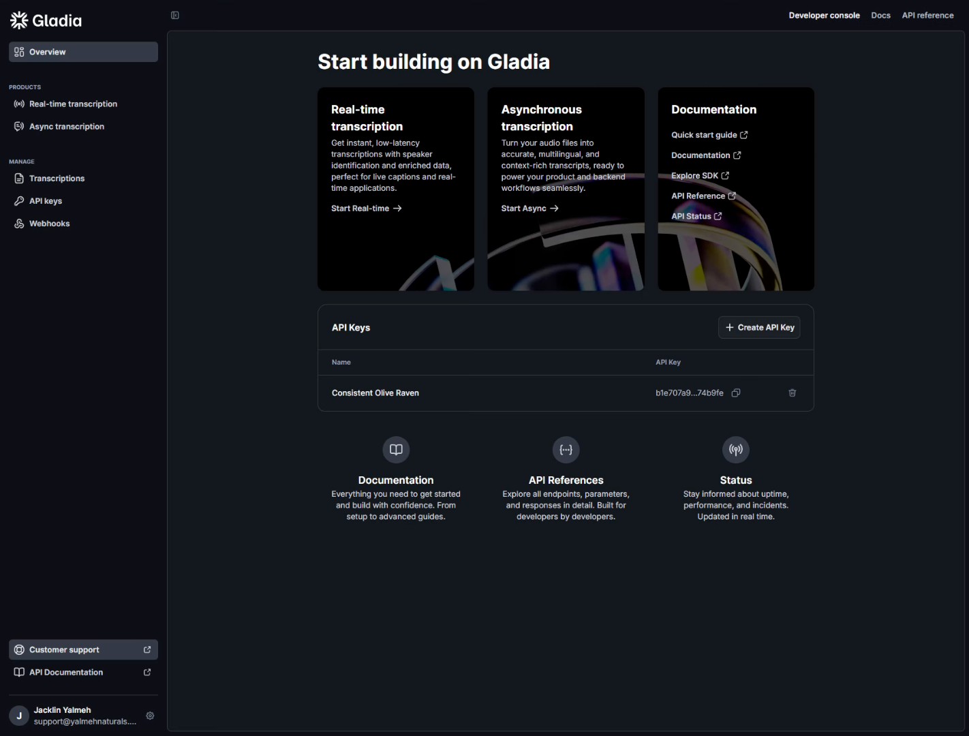This screenshot has height=736, width=969.
Task: Open Customer support
Action: coord(83,649)
